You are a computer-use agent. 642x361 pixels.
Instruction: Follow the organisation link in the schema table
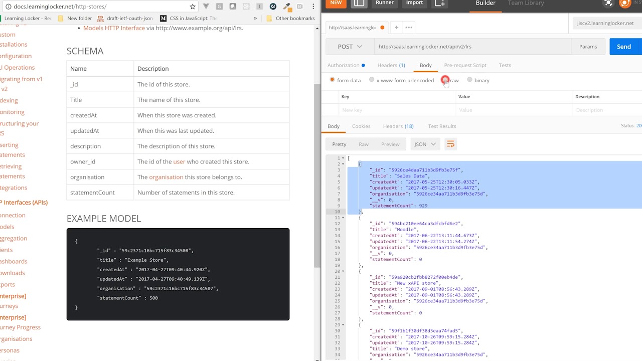[x=166, y=177]
